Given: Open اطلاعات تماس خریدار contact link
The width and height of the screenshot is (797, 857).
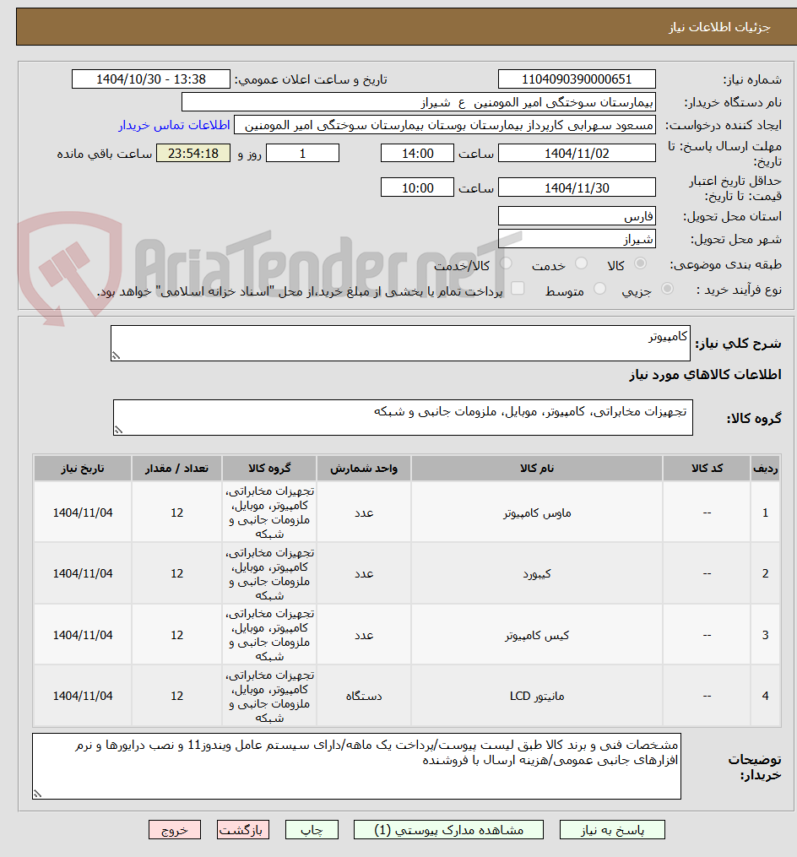Looking at the screenshot, I should coord(174,125).
